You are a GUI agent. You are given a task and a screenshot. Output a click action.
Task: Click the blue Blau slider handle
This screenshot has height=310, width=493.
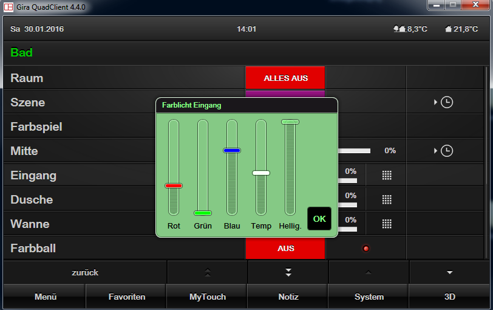232,150
